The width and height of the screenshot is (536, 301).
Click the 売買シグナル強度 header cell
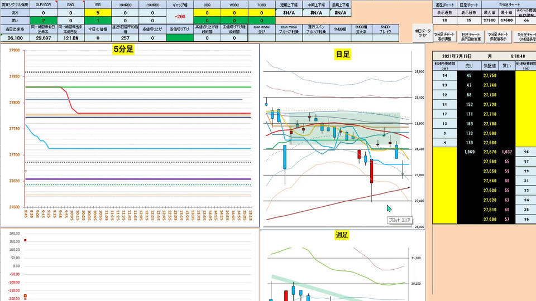click(x=15, y=5)
